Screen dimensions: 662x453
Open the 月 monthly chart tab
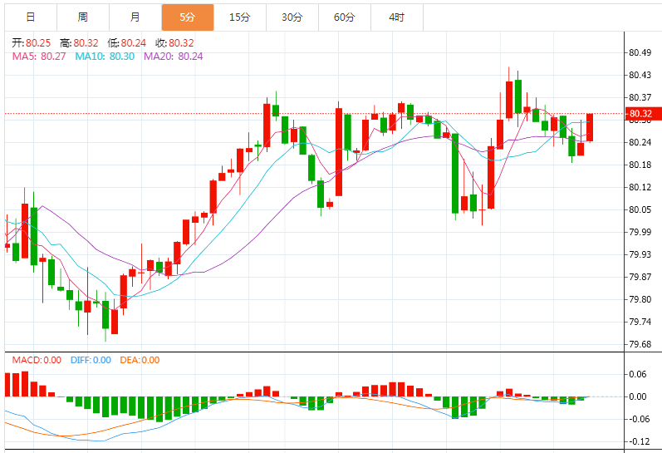[x=135, y=17]
